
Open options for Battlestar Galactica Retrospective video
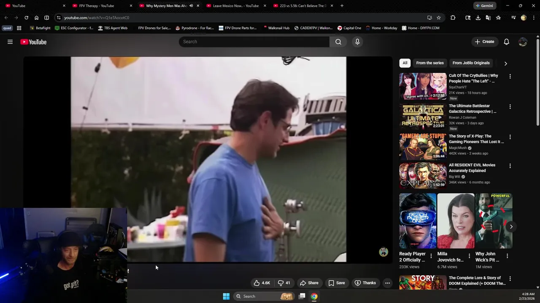tap(510, 106)
